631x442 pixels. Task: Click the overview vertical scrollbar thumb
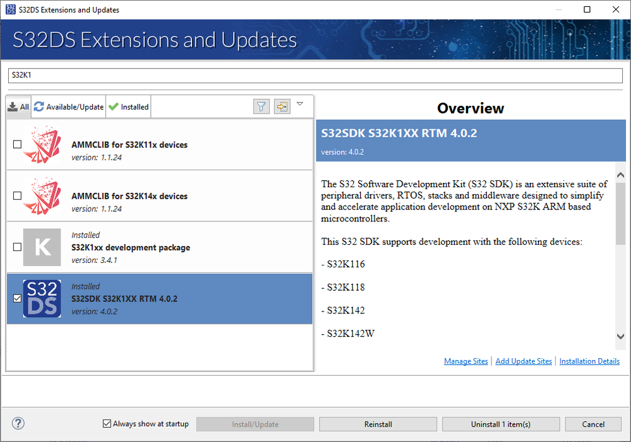tap(620, 213)
